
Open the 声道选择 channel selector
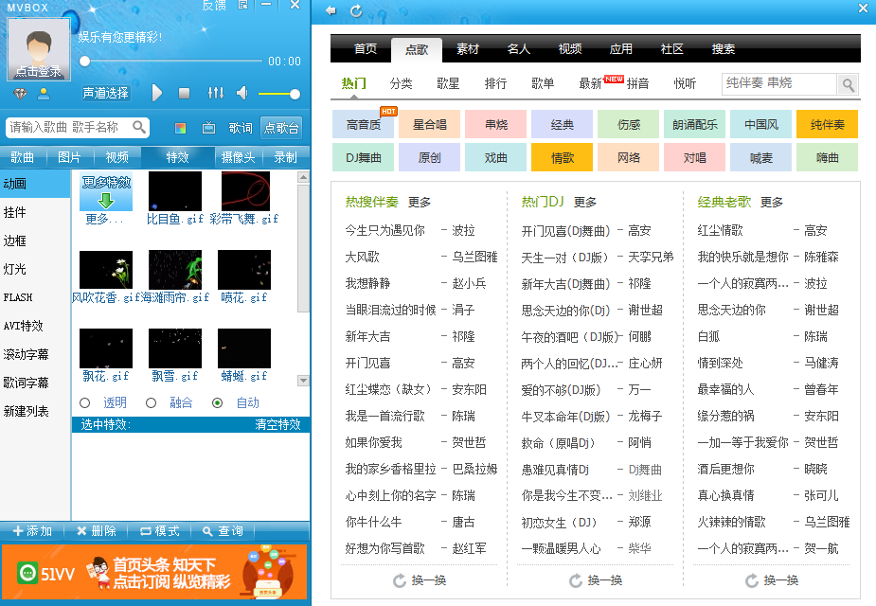point(105,93)
